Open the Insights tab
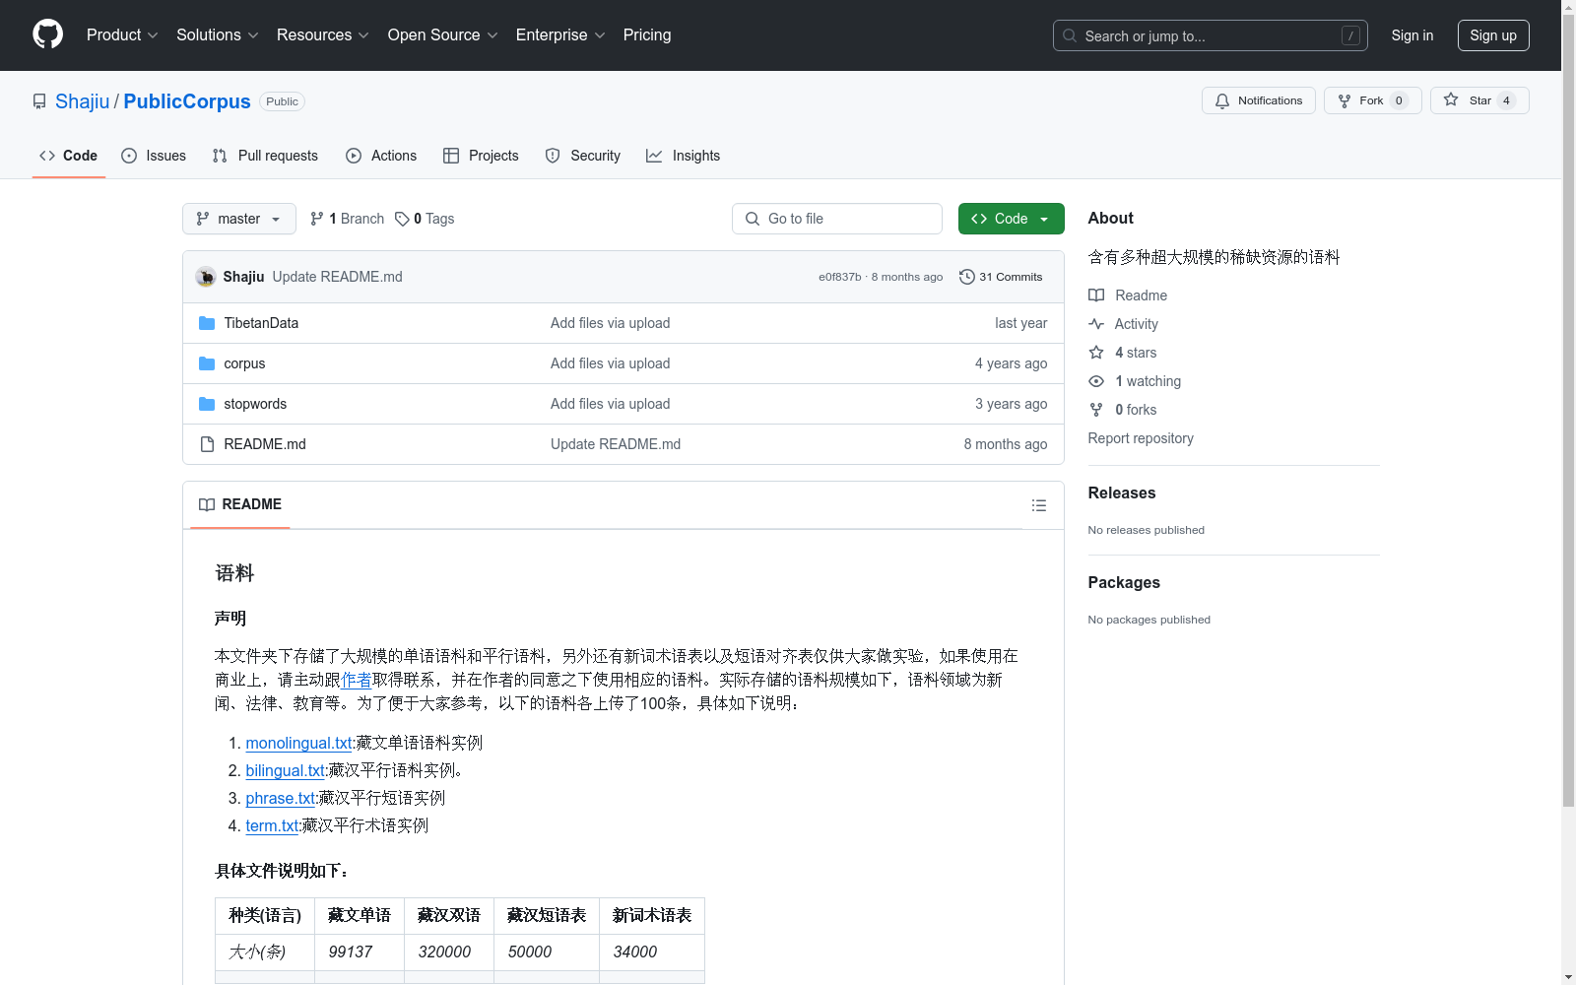1576x985 pixels. tap(684, 156)
